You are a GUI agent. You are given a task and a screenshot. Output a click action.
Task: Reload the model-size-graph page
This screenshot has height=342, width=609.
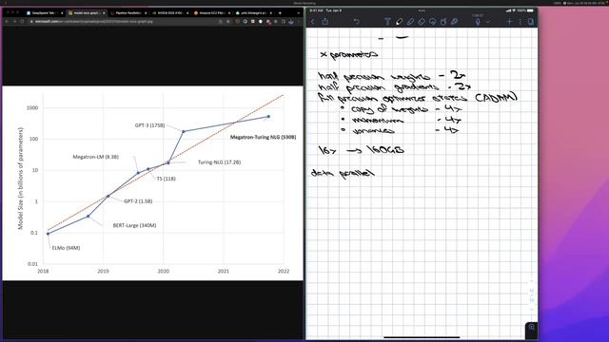(x=22, y=21)
